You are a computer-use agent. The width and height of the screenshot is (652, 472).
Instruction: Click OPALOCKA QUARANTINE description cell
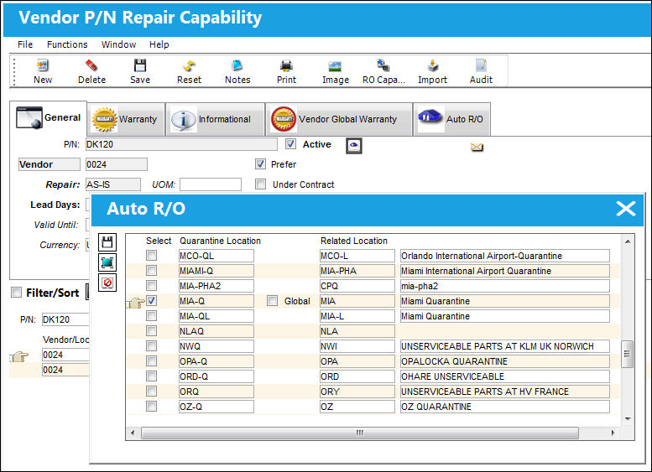pos(505,361)
